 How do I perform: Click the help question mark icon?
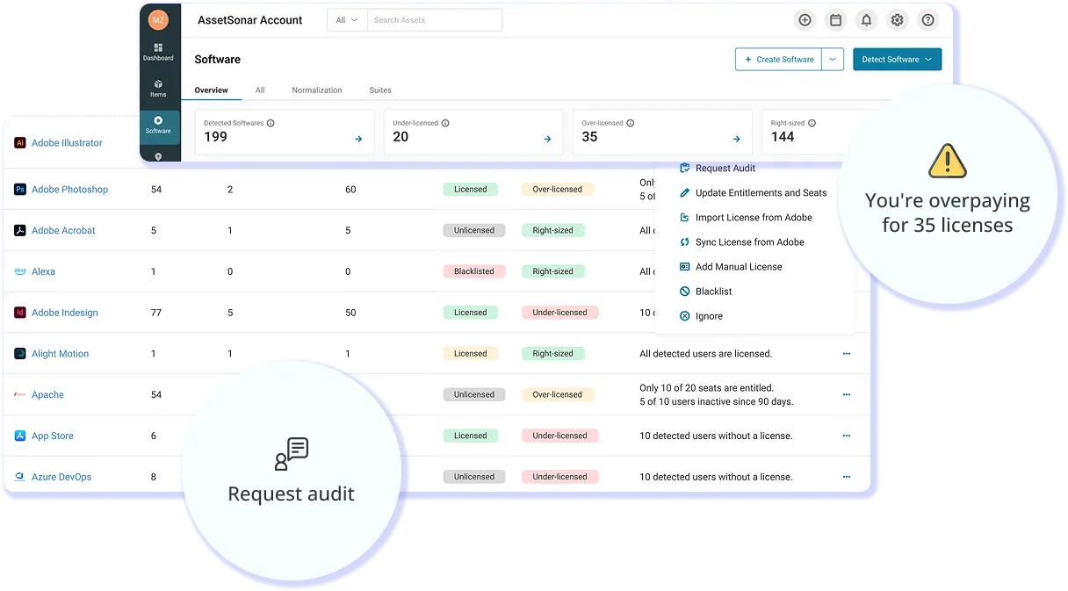[927, 19]
